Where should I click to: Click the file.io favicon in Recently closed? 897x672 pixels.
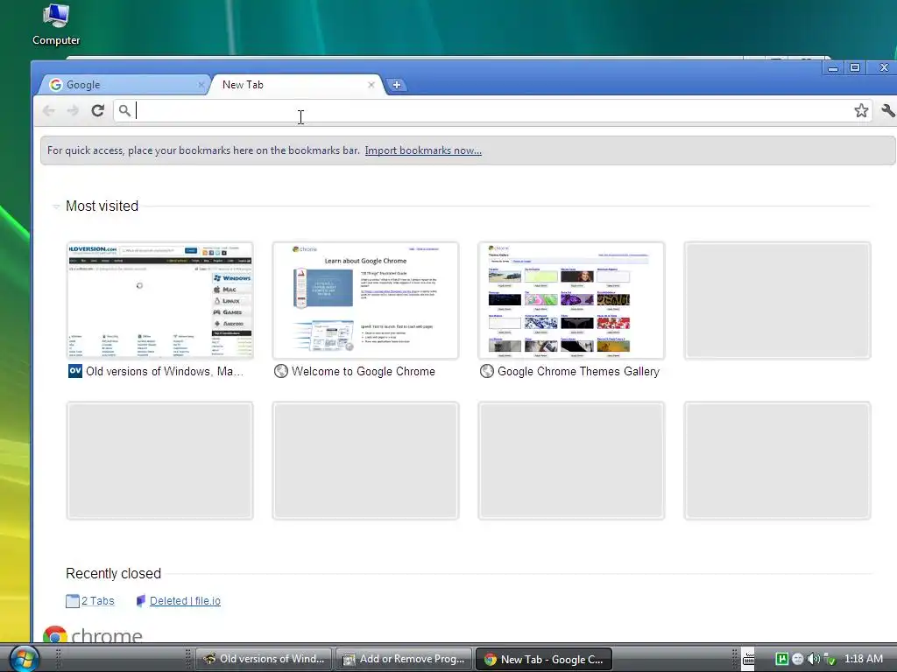tap(141, 600)
